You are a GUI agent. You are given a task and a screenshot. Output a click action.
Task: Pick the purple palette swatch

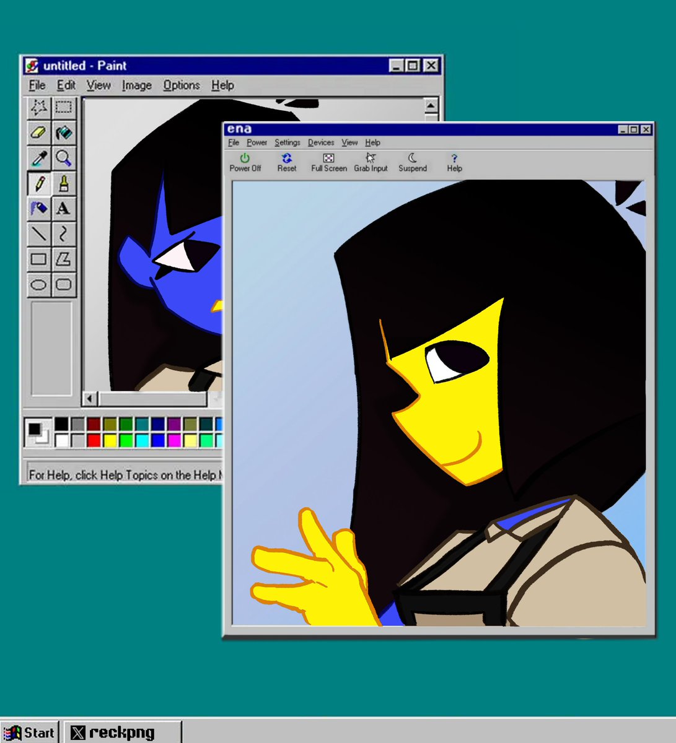(174, 424)
